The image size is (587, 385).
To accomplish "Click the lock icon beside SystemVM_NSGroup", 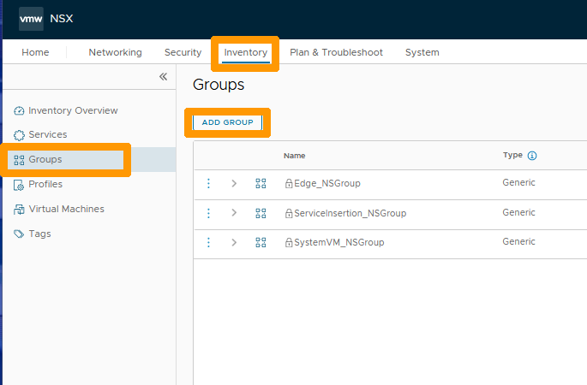I will point(289,242).
